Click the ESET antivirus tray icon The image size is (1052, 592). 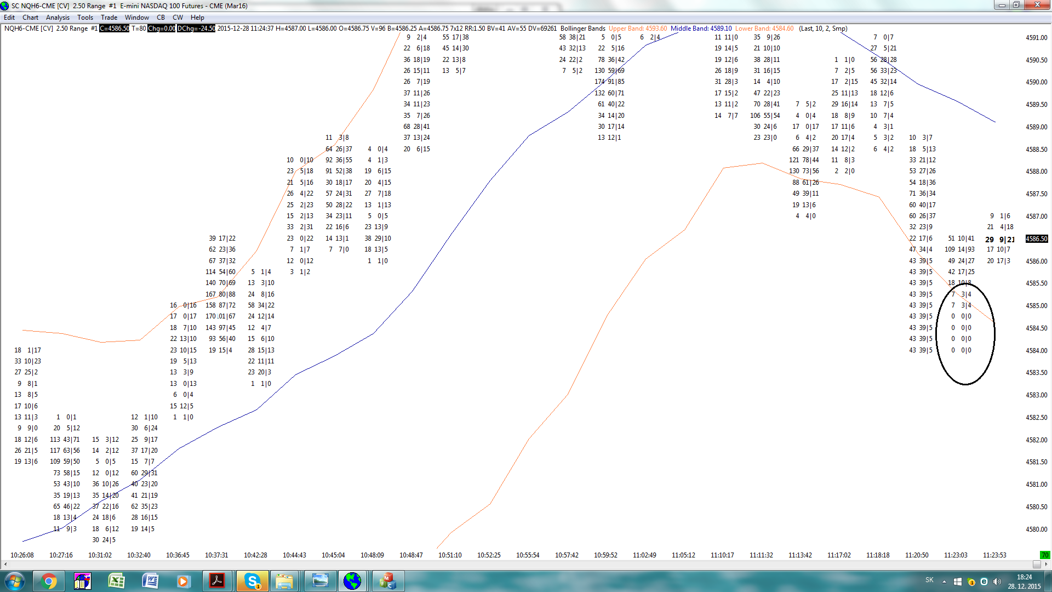984,582
